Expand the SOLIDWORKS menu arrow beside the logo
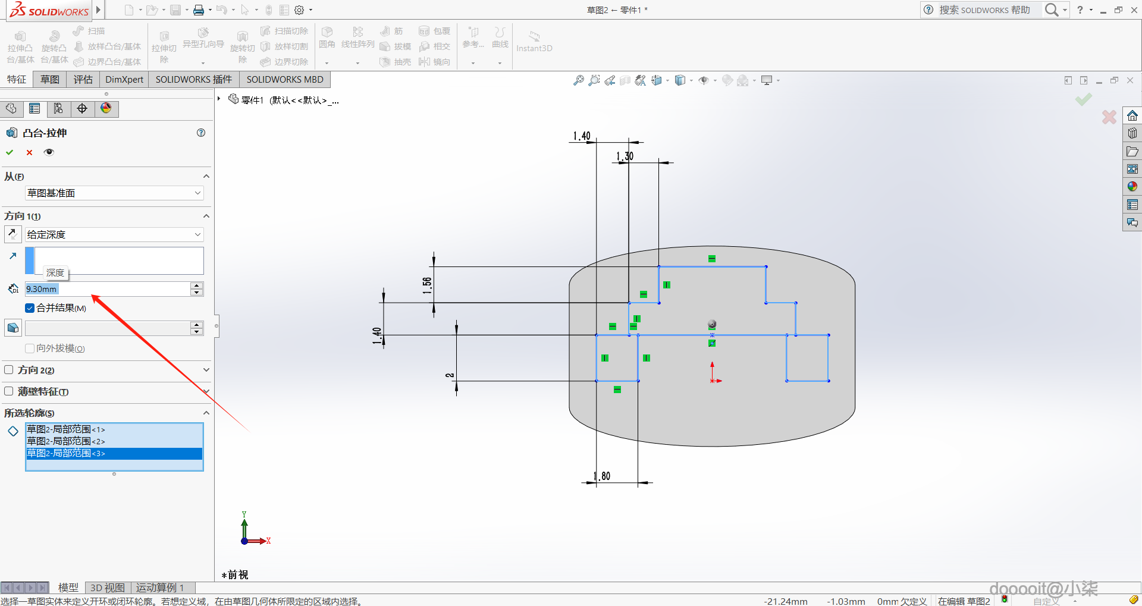This screenshot has height=606, width=1142. tap(98, 10)
